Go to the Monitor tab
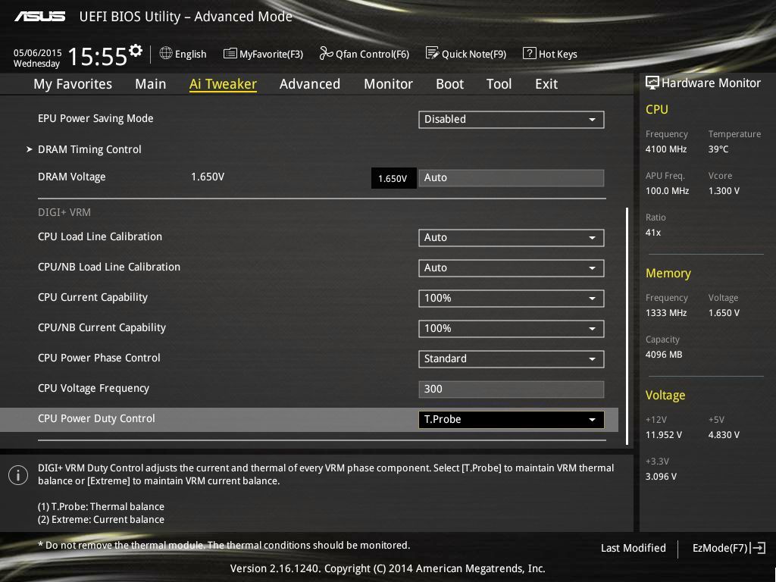The width and height of the screenshot is (776, 582). point(388,84)
